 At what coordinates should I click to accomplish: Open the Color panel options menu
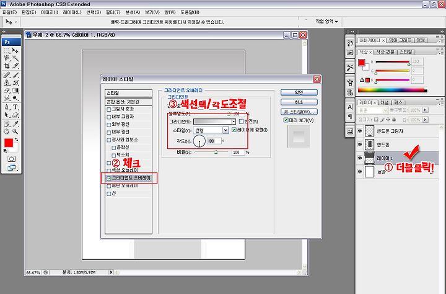pos(441,53)
